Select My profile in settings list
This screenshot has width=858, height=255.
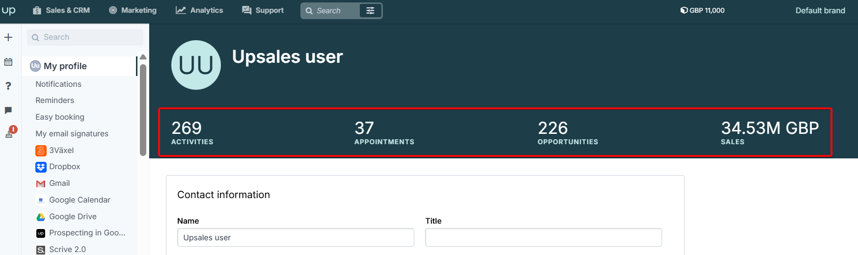point(80,66)
